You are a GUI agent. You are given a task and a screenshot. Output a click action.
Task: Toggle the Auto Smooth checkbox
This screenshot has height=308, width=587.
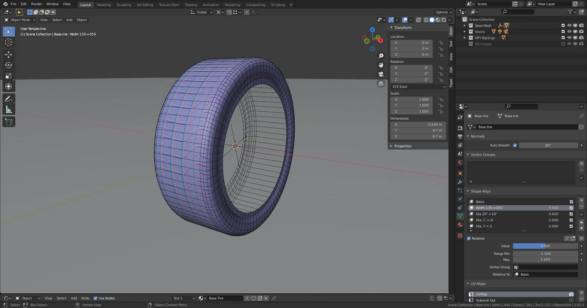(515, 145)
